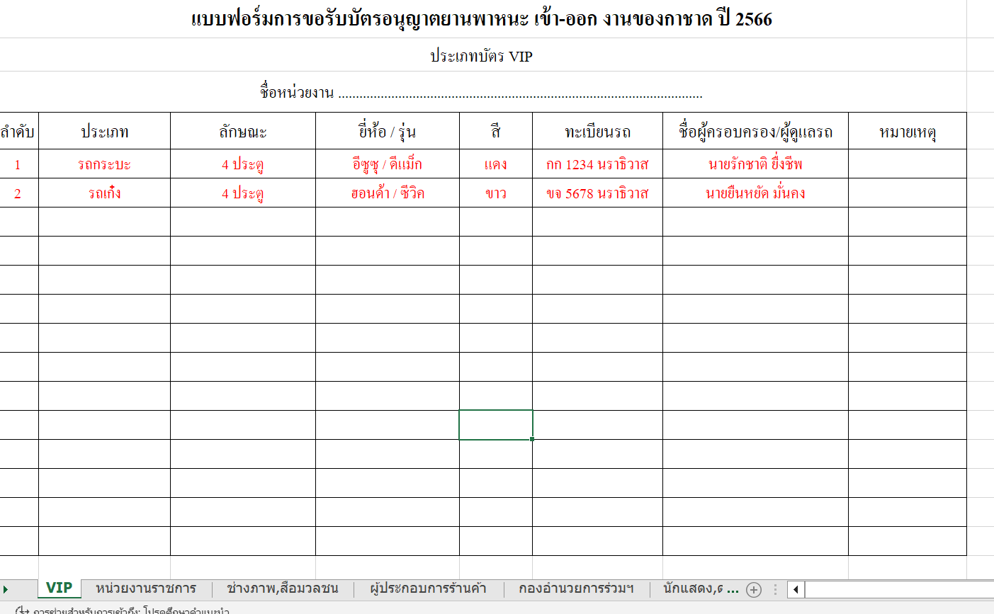The height and width of the screenshot is (614, 994).
Task: Grab the tab bar resize handle dots
Action: [775, 589]
